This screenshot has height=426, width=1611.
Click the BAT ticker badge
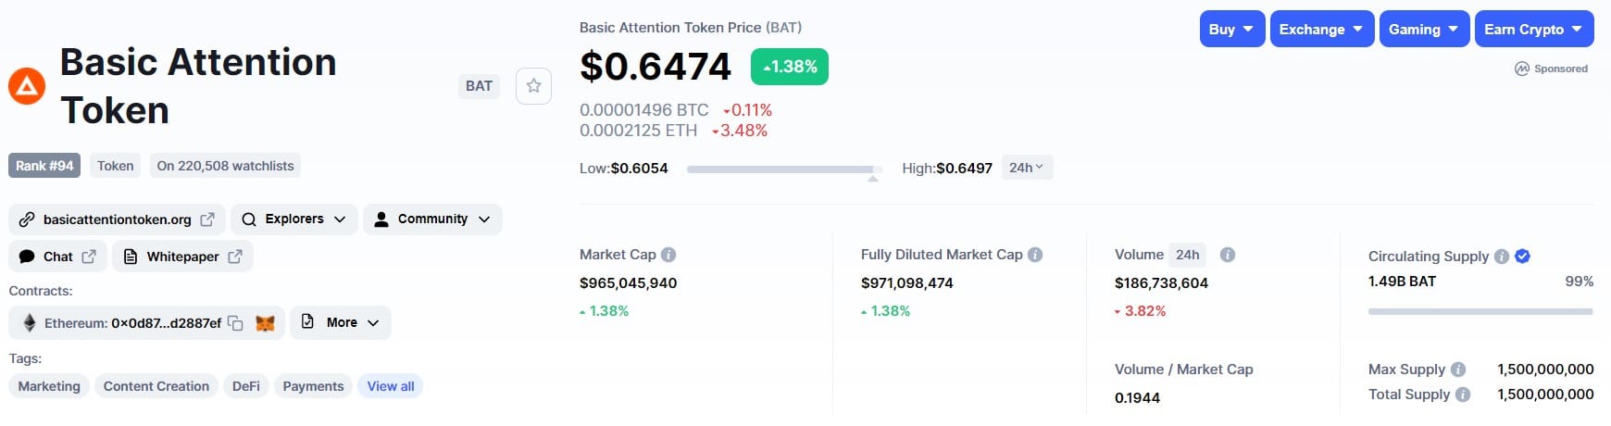coord(479,86)
